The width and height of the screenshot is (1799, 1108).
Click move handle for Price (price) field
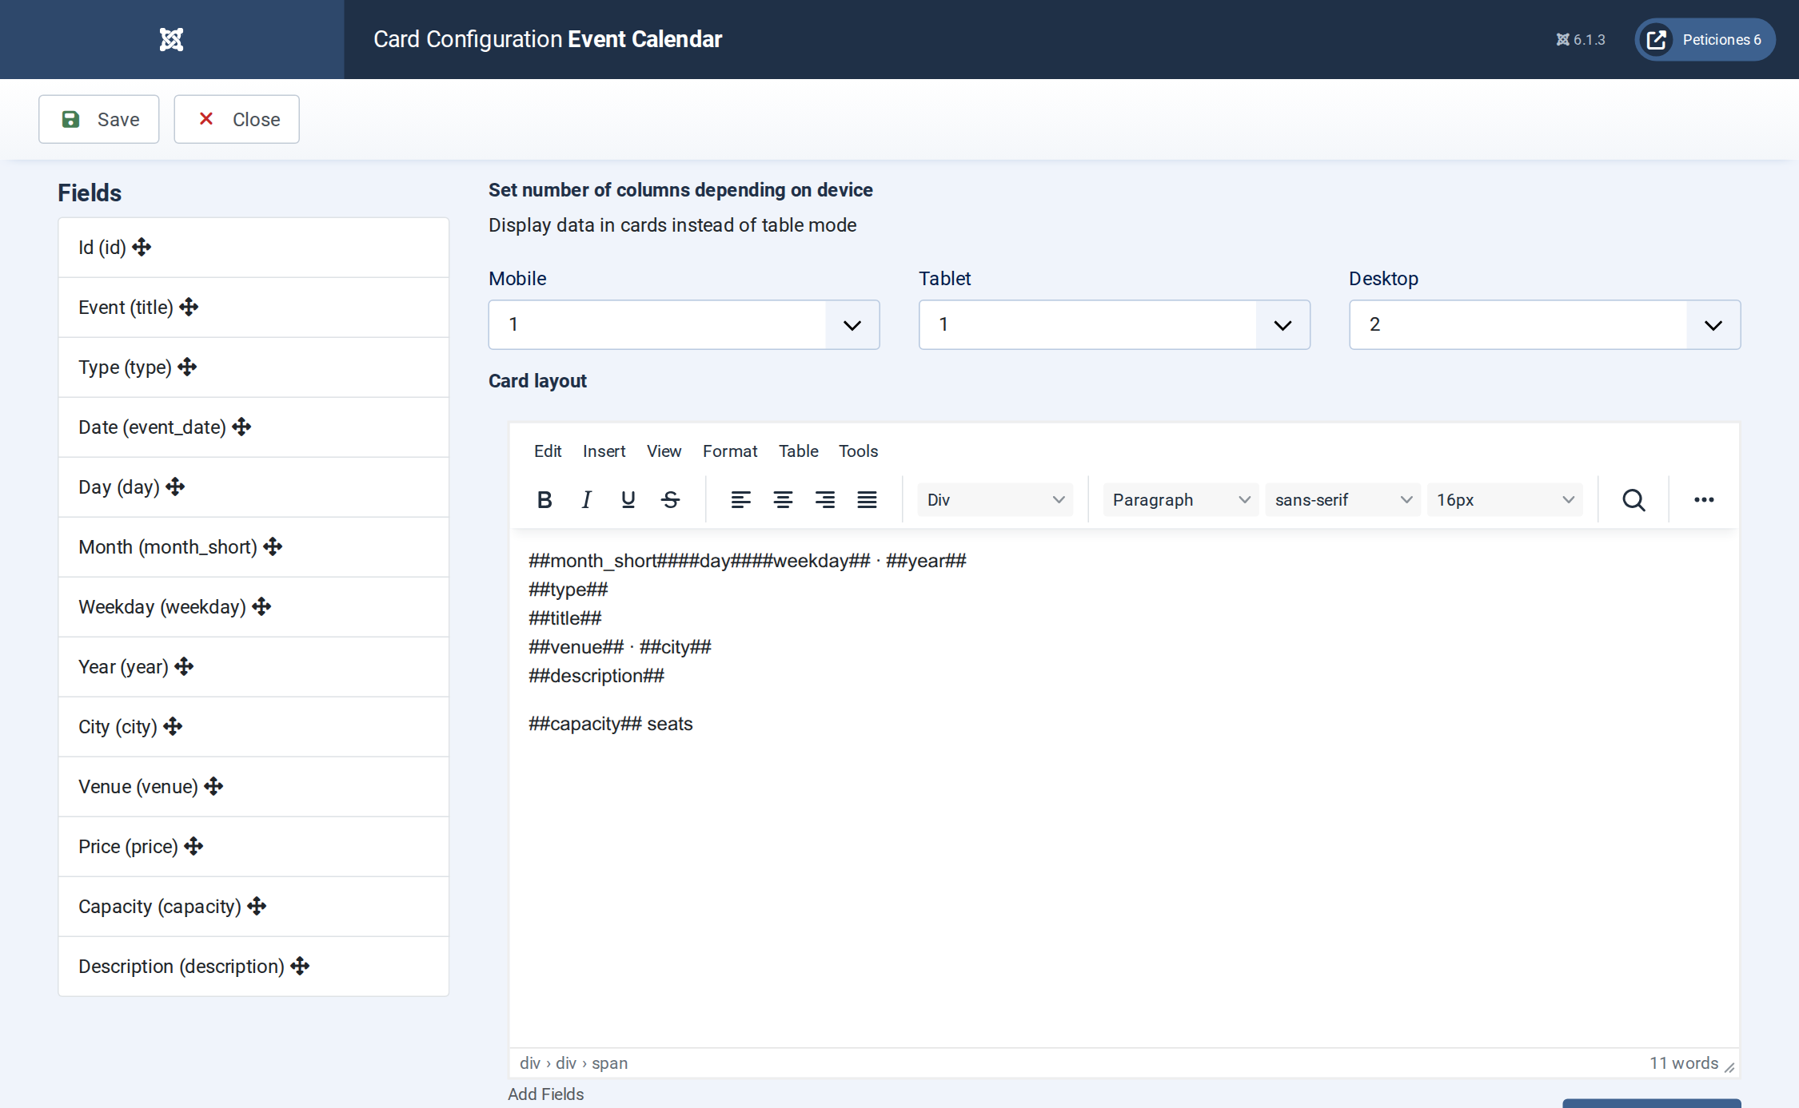click(x=193, y=846)
